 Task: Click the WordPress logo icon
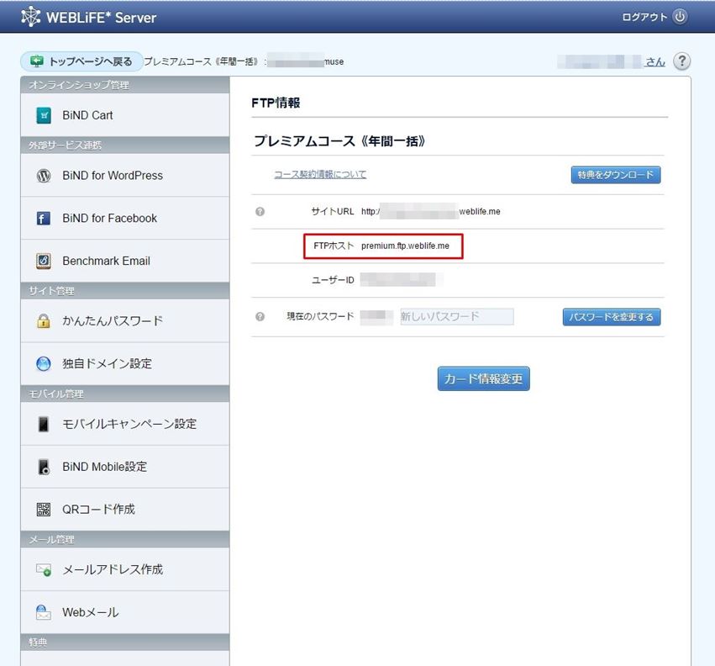(x=44, y=176)
